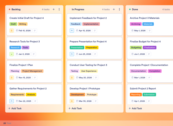The height and width of the screenshot is (126, 173).
Task: Open the Jun 1, 2026 due date
Action: click(138, 54)
